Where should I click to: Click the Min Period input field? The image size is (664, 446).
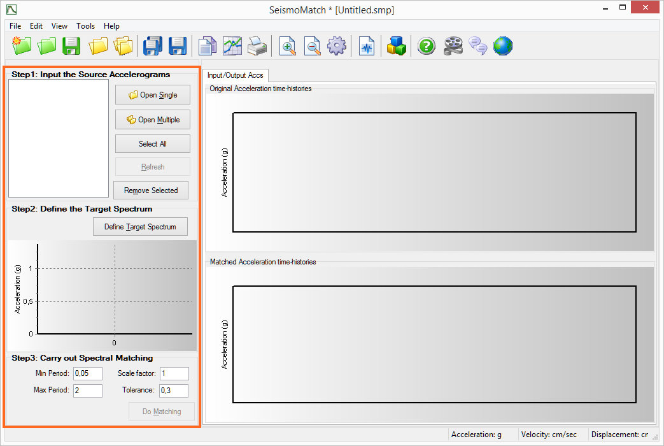coord(88,373)
